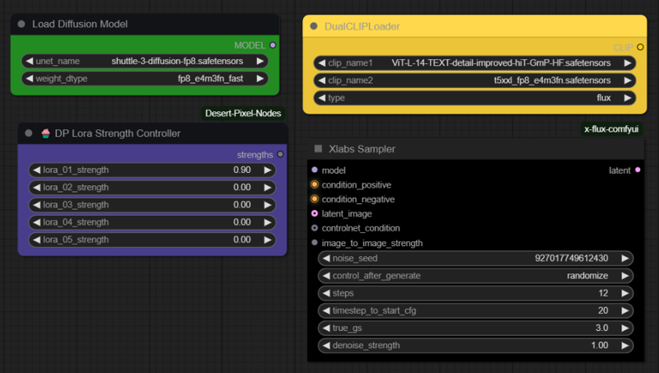The height and width of the screenshot is (373, 659).
Task: Increase true_gs with right arrow
Action: [x=625, y=328]
